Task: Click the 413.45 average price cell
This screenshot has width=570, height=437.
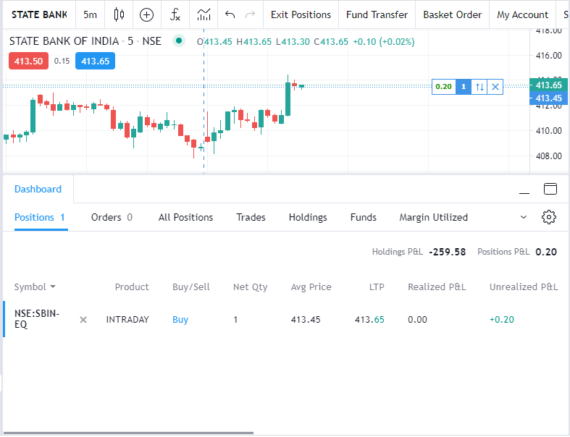Action: coord(306,320)
